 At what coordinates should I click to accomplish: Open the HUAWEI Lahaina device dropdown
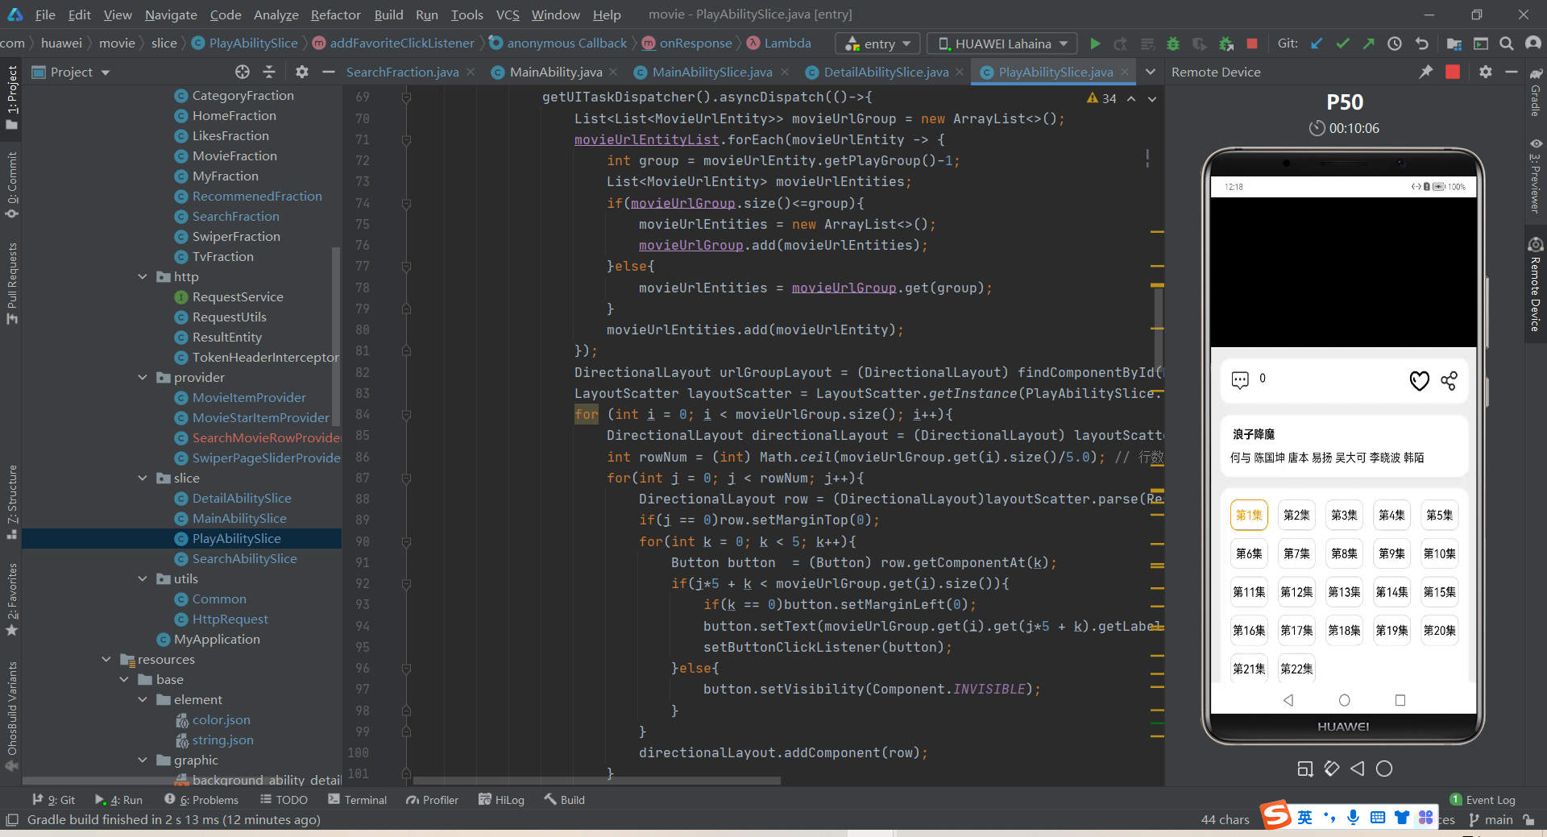tap(1002, 44)
